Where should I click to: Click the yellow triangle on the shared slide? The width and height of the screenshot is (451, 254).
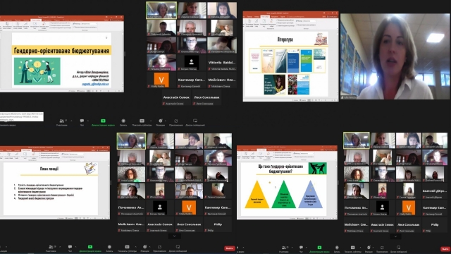pos(257,195)
